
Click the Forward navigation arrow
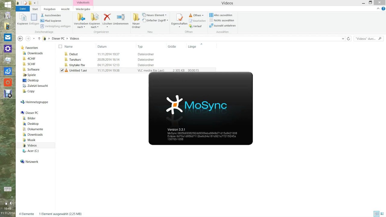28,39
